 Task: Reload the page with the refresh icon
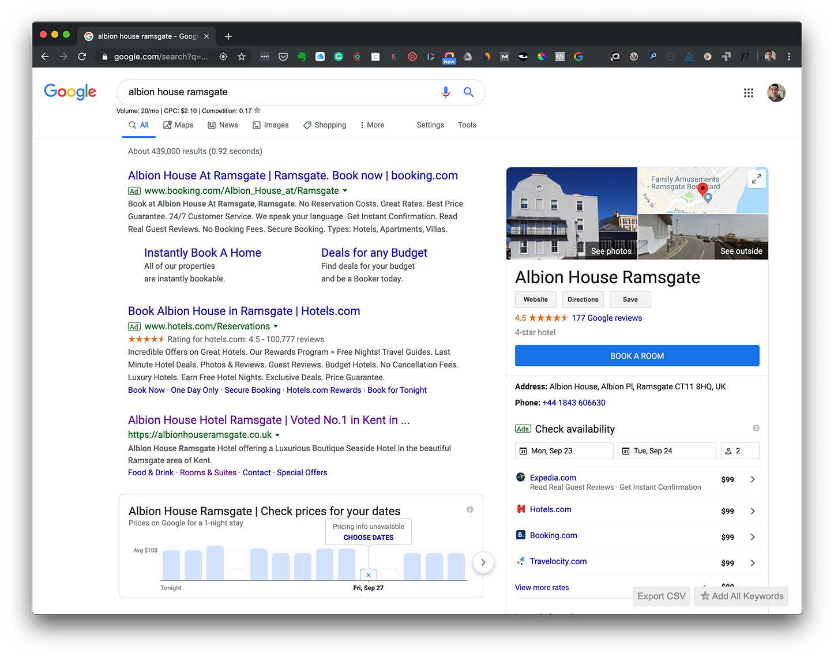coord(82,57)
